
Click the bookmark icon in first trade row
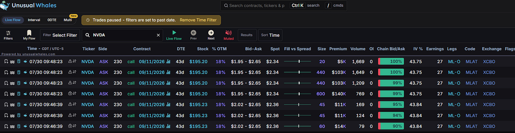point(6,61)
